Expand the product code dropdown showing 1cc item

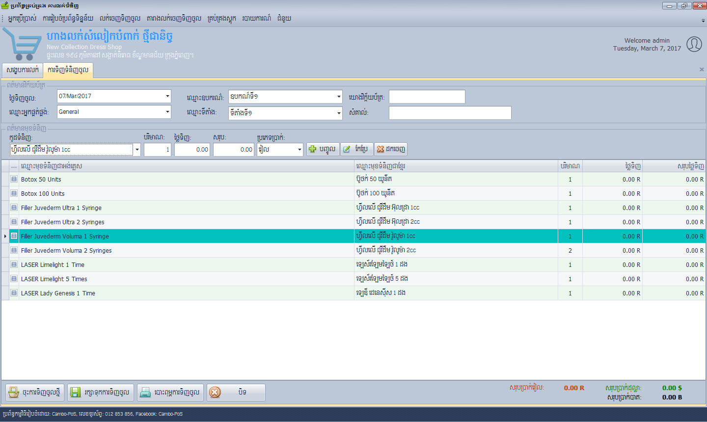point(137,150)
